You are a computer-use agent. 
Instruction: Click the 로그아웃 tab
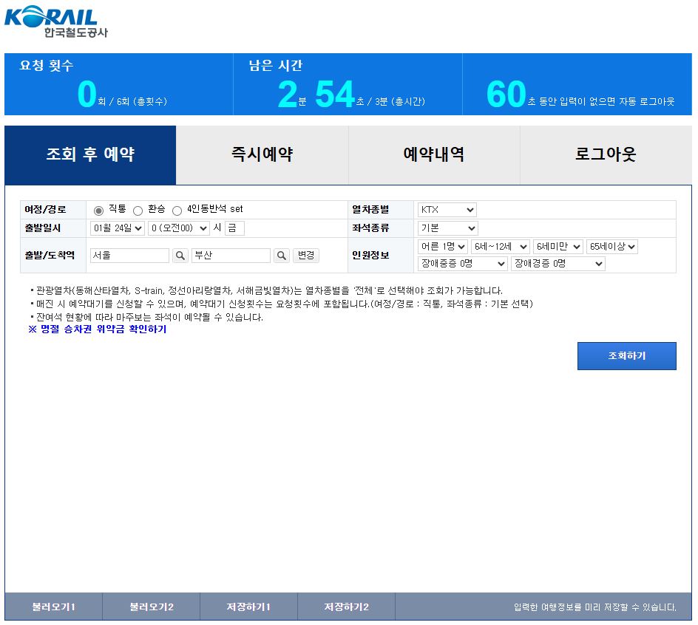coord(606,154)
